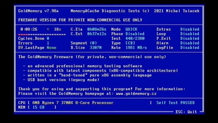Click '2021 Michal Tulacek' copyright text
218x123 pixels.
(x=176, y=11)
